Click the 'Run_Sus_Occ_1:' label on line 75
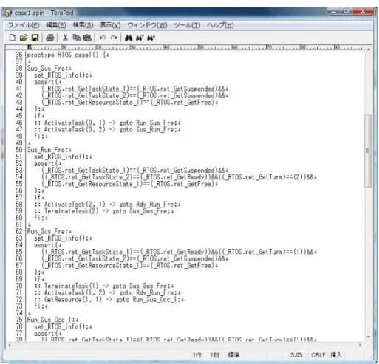The width and height of the screenshot is (379, 364). pos(52,320)
